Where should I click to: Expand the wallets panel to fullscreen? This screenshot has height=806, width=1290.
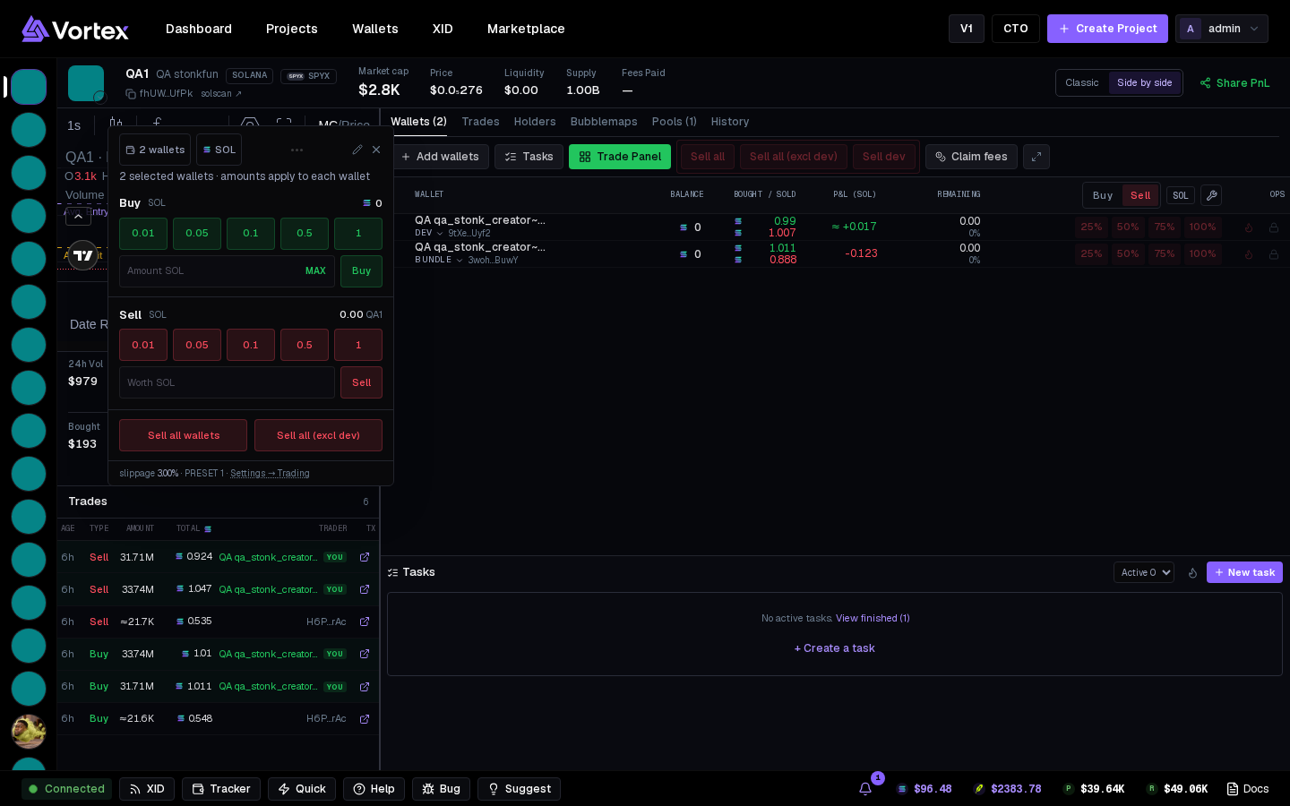(1036, 157)
